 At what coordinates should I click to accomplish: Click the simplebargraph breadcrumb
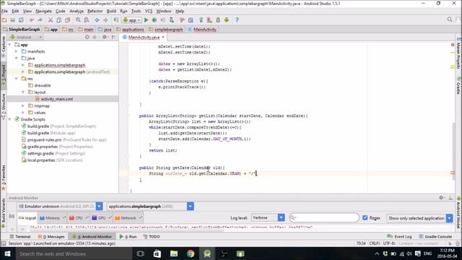(x=166, y=30)
